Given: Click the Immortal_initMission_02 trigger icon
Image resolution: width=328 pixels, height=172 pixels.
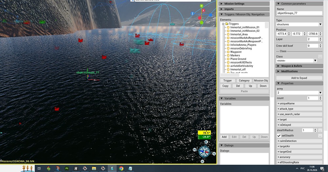Looking at the screenshot, I should click(x=228, y=31).
